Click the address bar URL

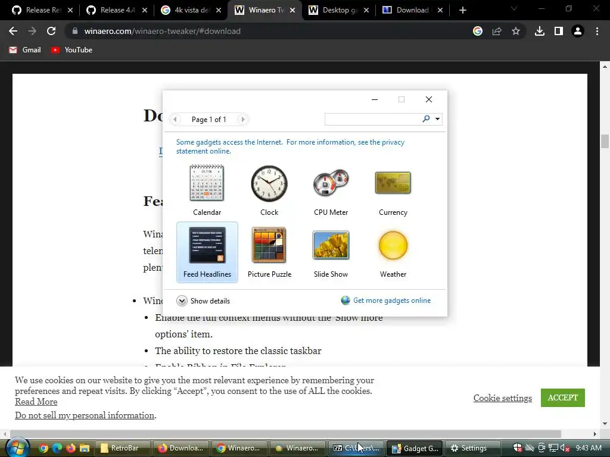[162, 31]
